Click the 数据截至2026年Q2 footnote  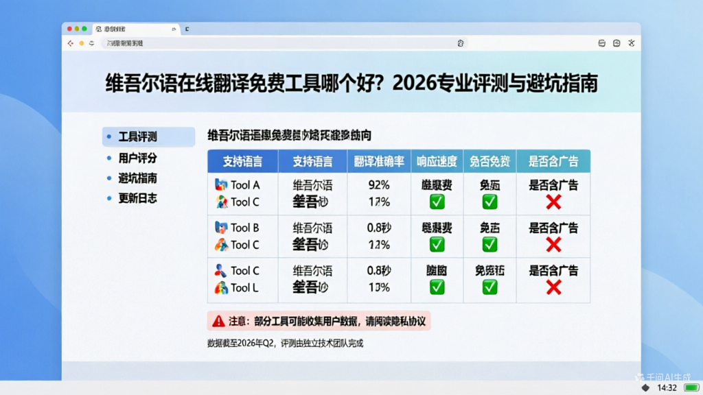point(285,344)
